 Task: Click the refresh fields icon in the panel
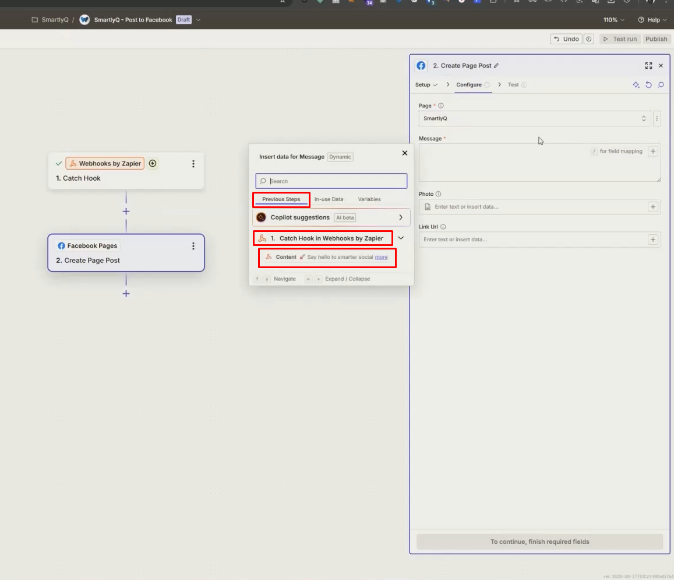click(x=648, y=85)
